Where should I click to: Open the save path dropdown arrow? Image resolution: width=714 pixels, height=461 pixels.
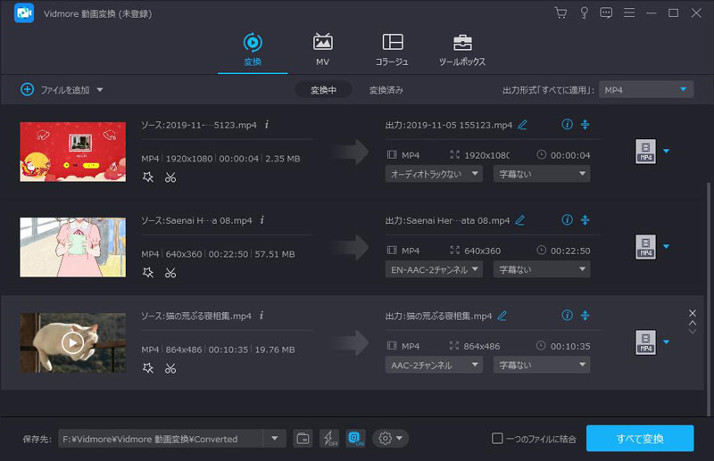coord(274,438)
